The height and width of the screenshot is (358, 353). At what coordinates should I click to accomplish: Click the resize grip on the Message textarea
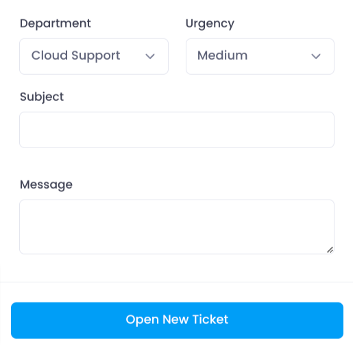[x=330, y=250]
